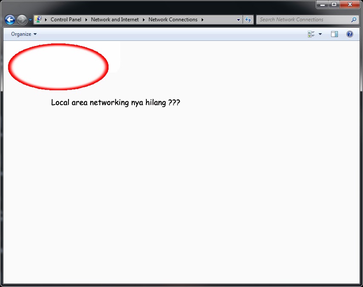Click the magnifier icon in the search box
This screenshot has width=363, height=287.
click(354, 20)
